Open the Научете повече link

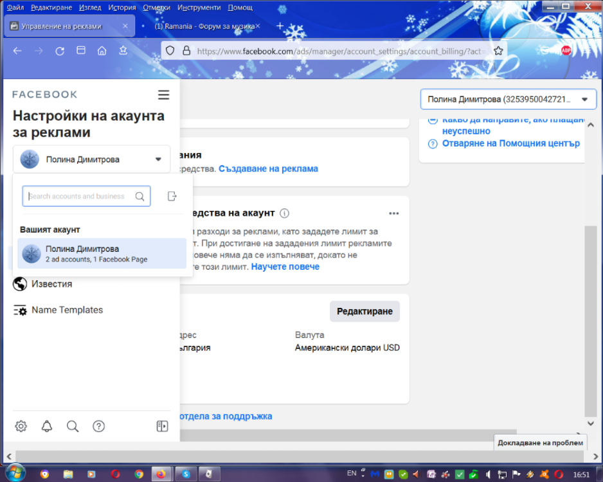pos(285,267)
